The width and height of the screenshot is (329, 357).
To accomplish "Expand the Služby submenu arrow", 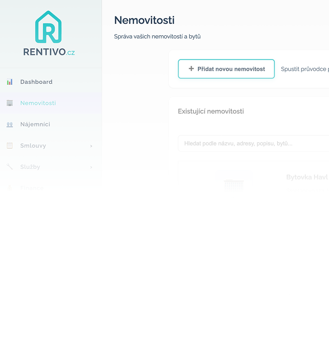I will tap(91, 167).
